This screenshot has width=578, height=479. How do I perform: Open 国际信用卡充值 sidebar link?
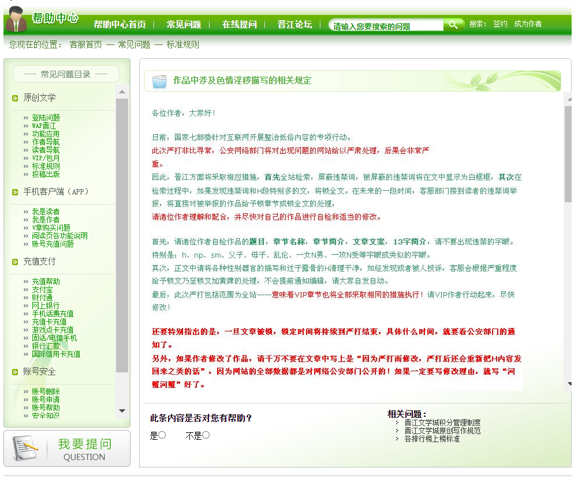pyautogui.click(x=56, y=354)
